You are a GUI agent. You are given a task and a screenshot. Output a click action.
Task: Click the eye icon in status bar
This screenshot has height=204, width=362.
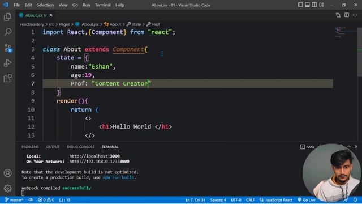(x=31, y=200)
